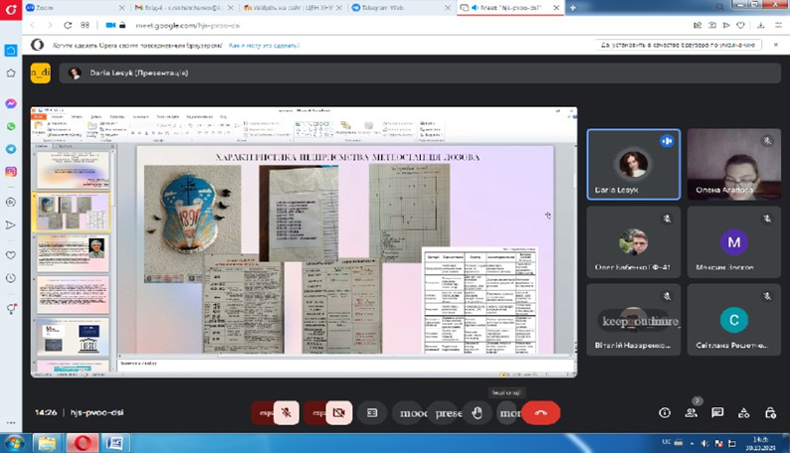Toggle closed captions button
The width and height of the screenshot is (790, 453).
point(372,412)
